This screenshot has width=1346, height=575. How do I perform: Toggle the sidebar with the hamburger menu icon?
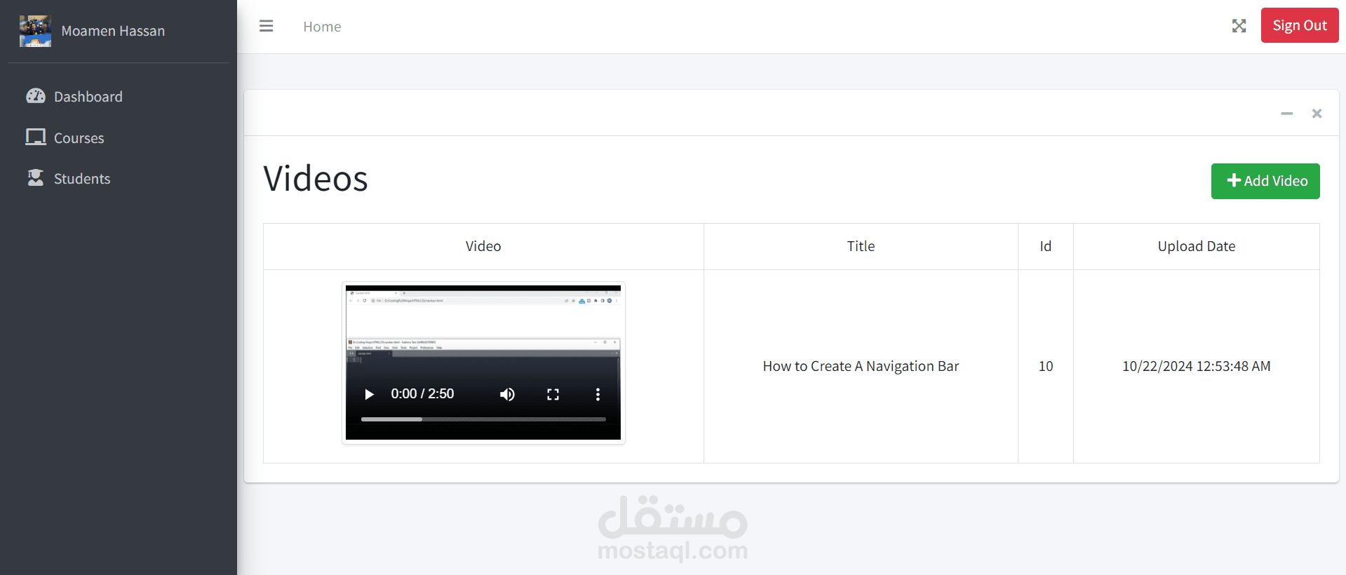pyautogui.click(x=266, y=26)
